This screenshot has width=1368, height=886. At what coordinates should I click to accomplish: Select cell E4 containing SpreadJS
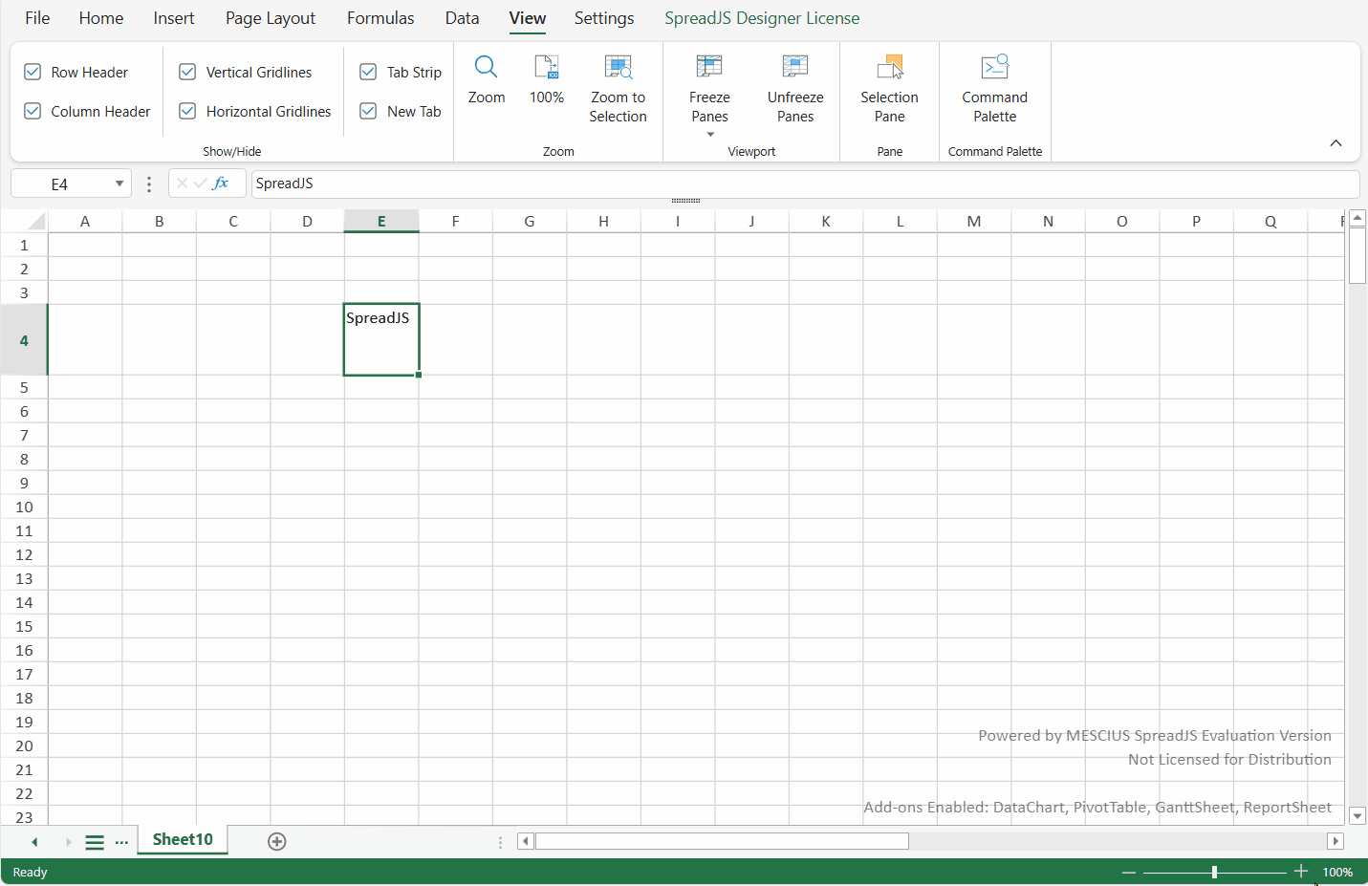click(x=381, y=339)
